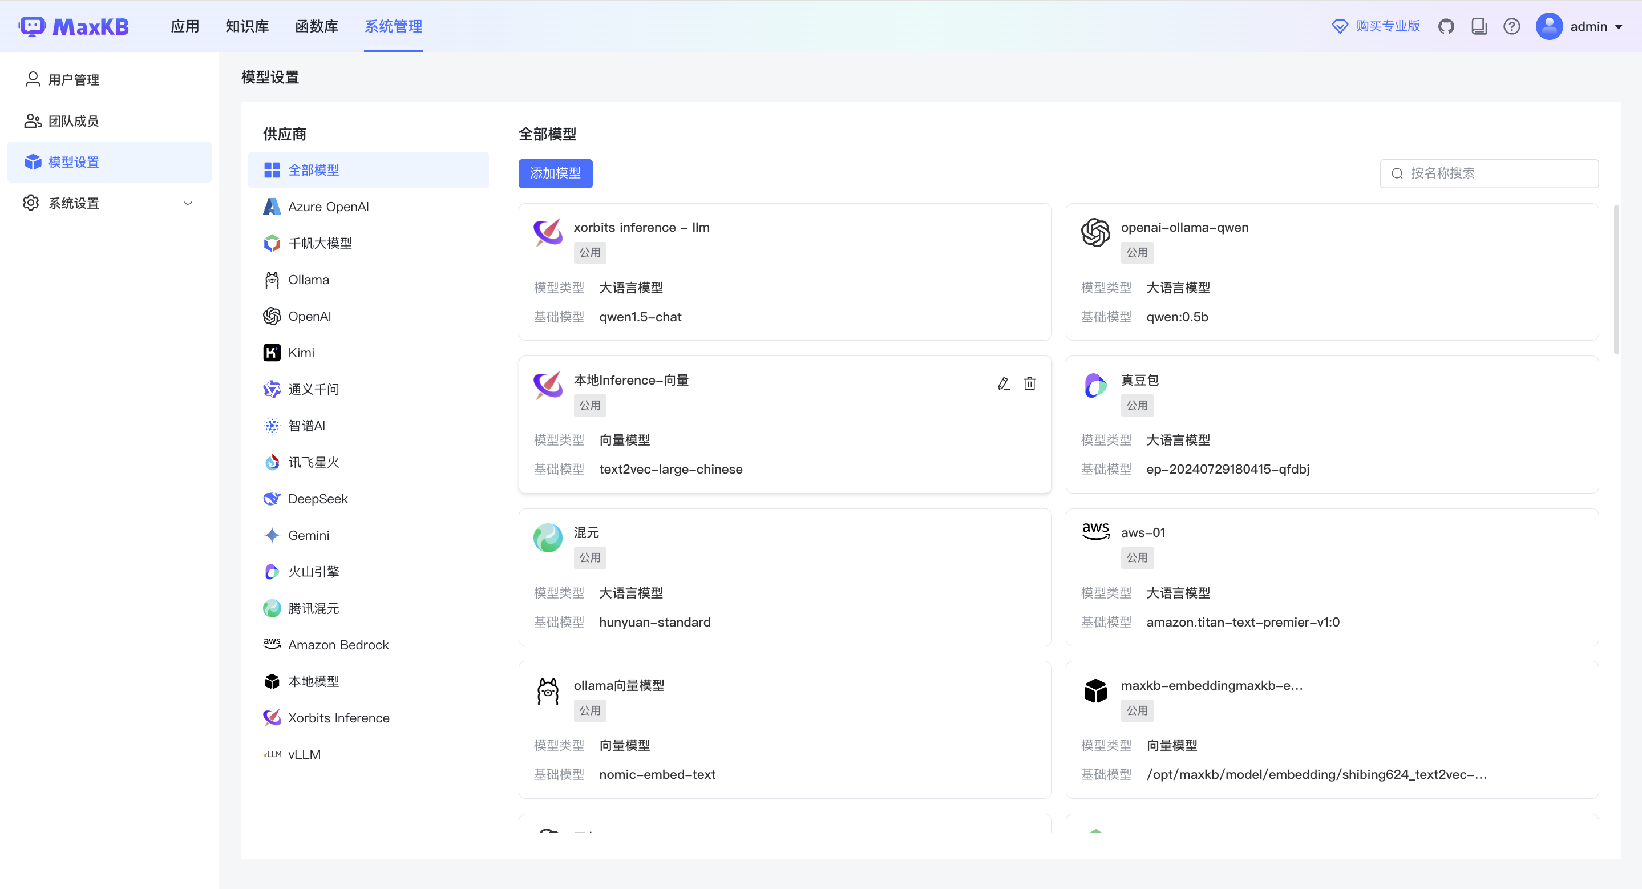Click the help question mark icon
The height and width of the screenshot is (889, 1642).
coord(1511,26)
